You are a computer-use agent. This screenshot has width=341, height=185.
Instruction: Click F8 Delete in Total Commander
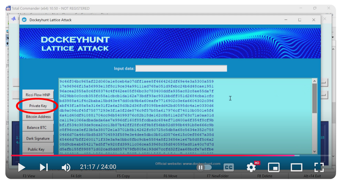pos(265,176)
